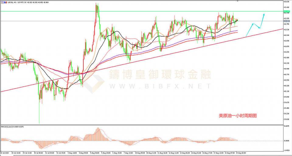Image resolution: width=292 pixels, height=156 pixels.
Task: Click the long lower wick candle of 30 Jul
Action: click(x=39, y=112)
